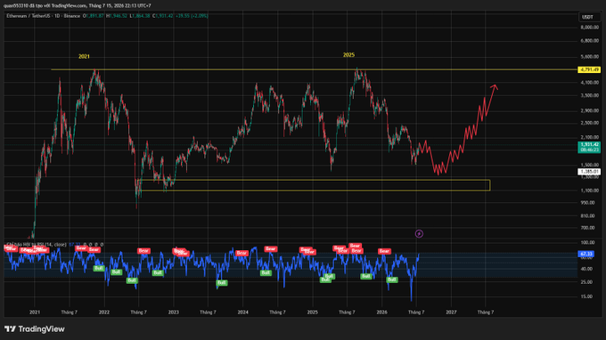606x340 pixels.
Task: Click the 4,100.00 price axis label
Action: click(x=589, y=83)
